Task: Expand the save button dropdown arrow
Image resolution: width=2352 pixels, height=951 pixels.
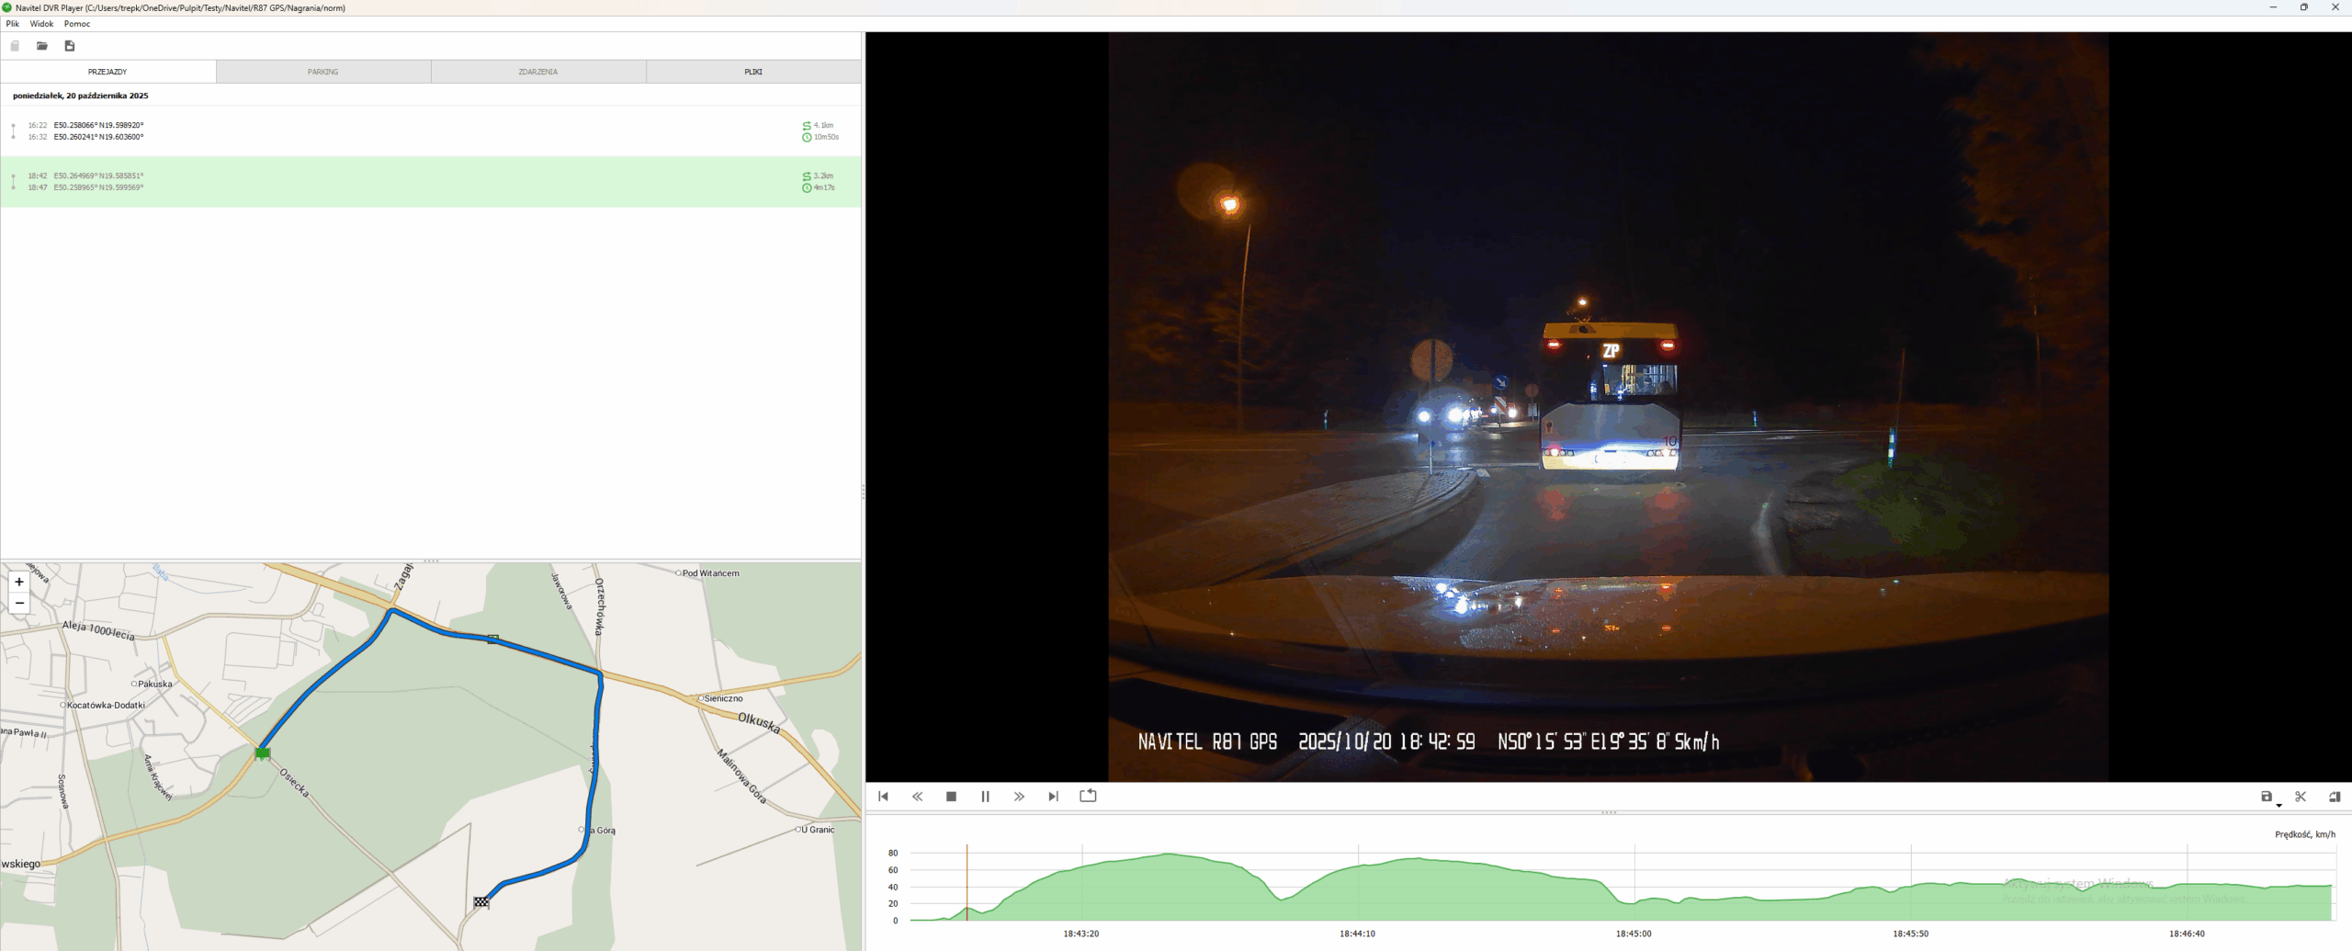Action: (2278, 805)
